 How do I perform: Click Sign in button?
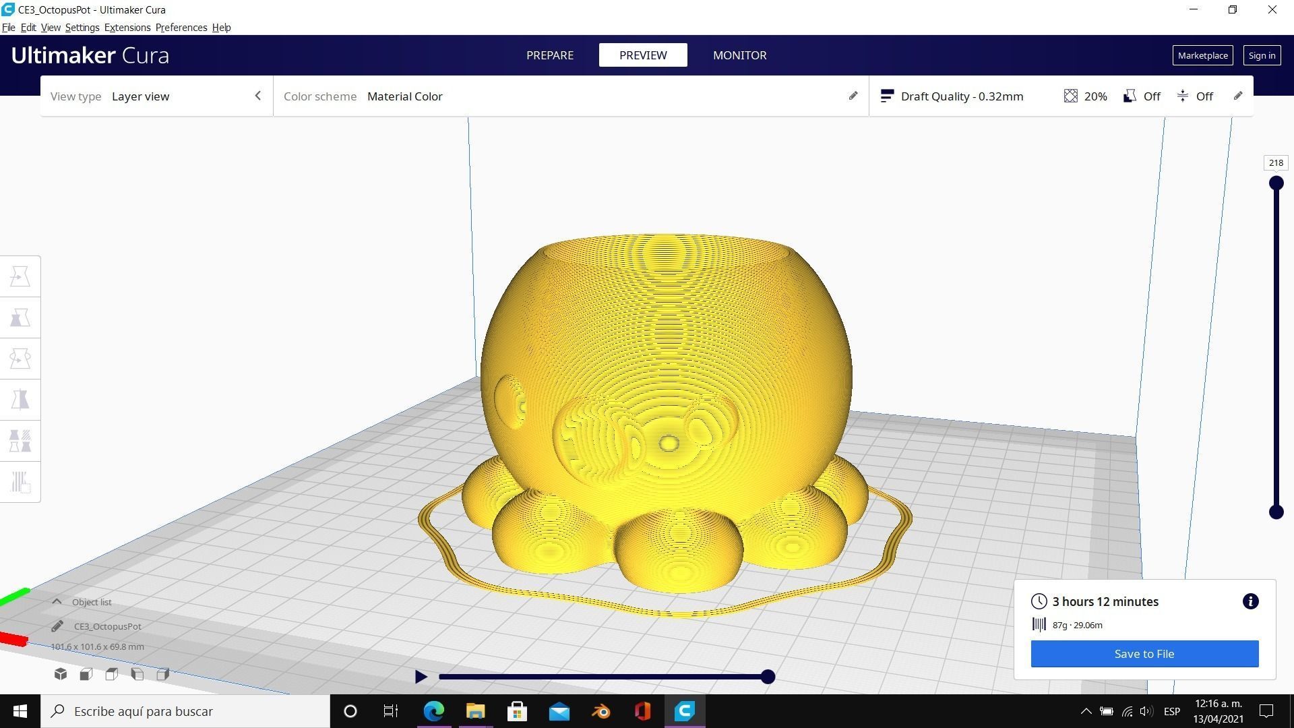point(1262,55)
